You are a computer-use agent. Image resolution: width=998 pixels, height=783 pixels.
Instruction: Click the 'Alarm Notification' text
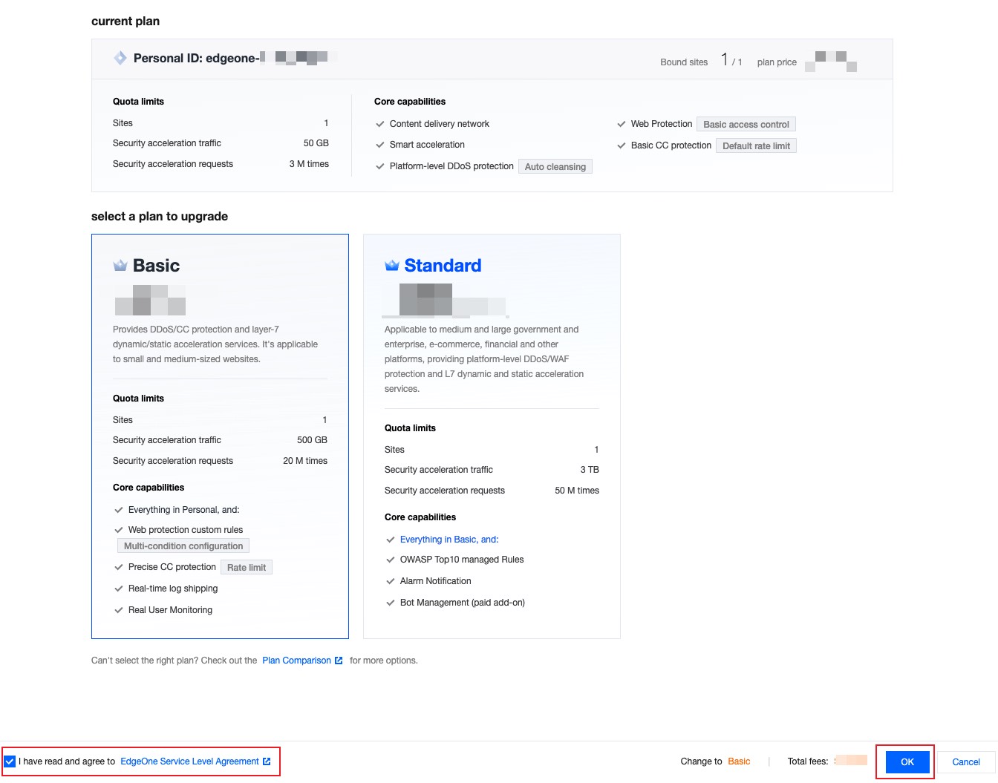pos(435,581)
